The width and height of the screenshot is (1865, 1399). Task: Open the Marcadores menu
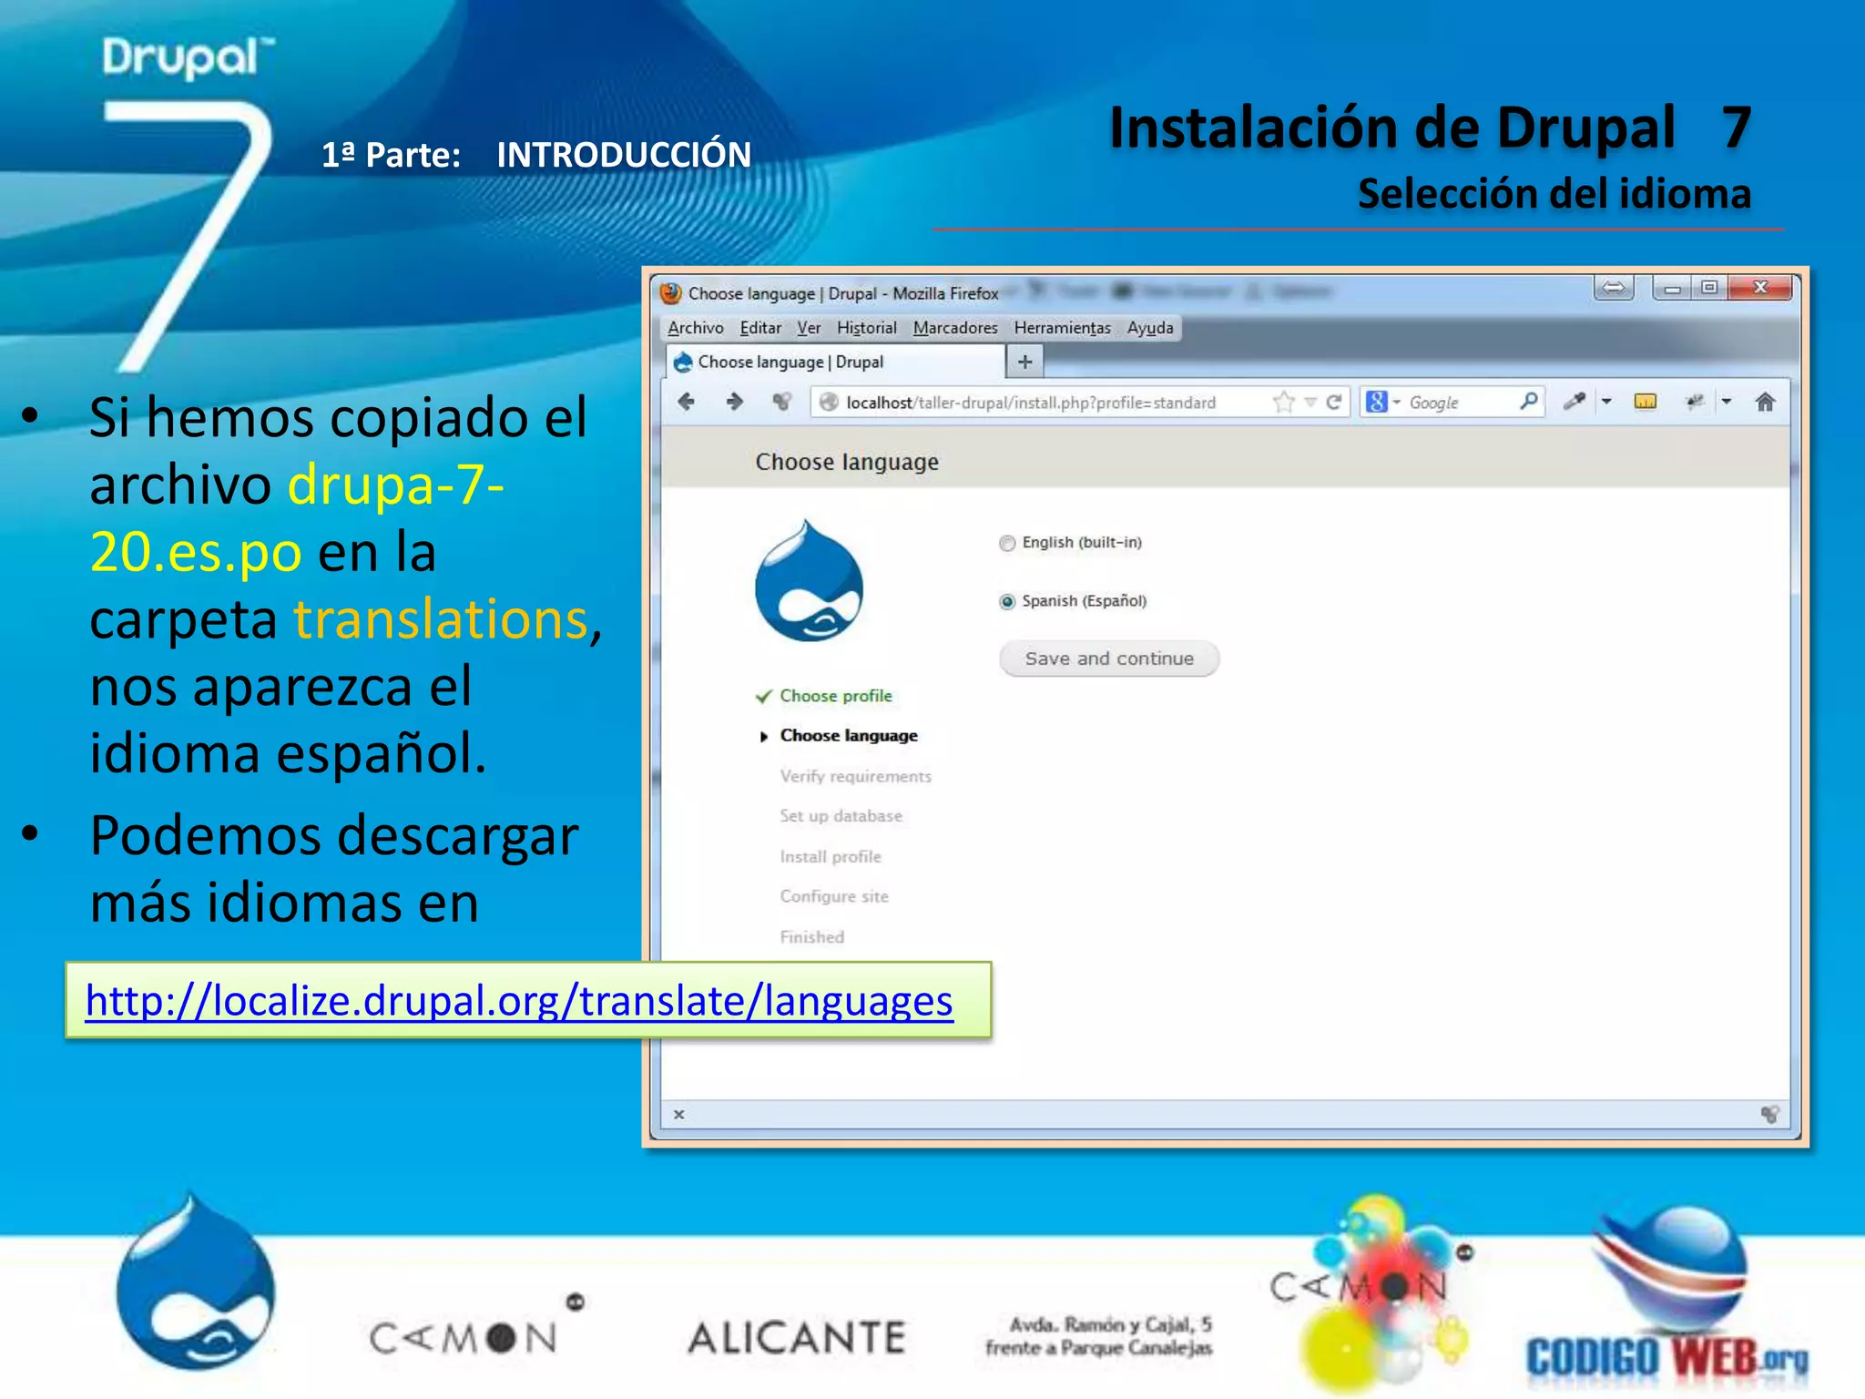[x=955, y=328]
